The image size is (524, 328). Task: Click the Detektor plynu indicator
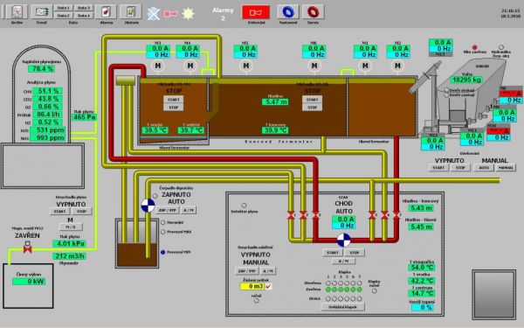pos(244,206)
